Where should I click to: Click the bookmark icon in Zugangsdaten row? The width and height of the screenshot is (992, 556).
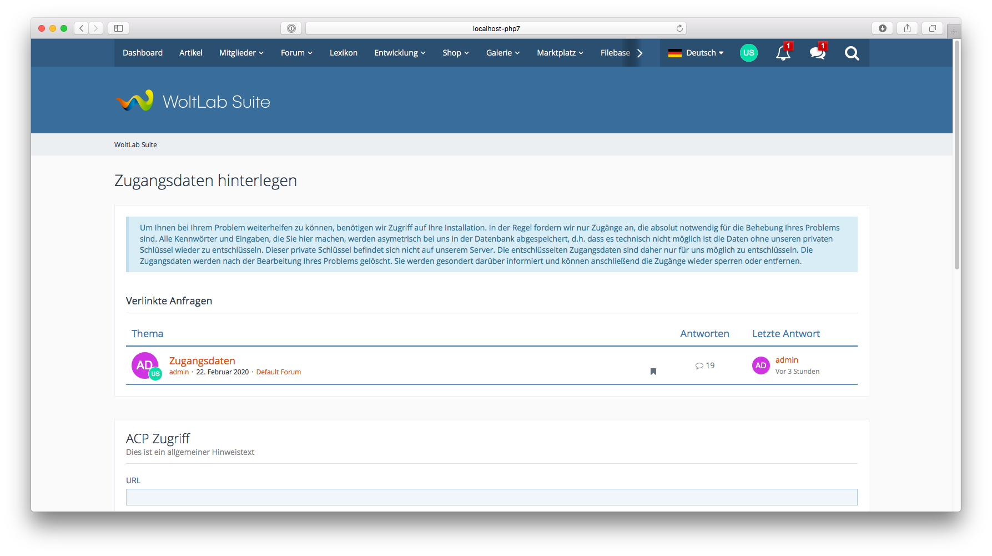[653, 372]
